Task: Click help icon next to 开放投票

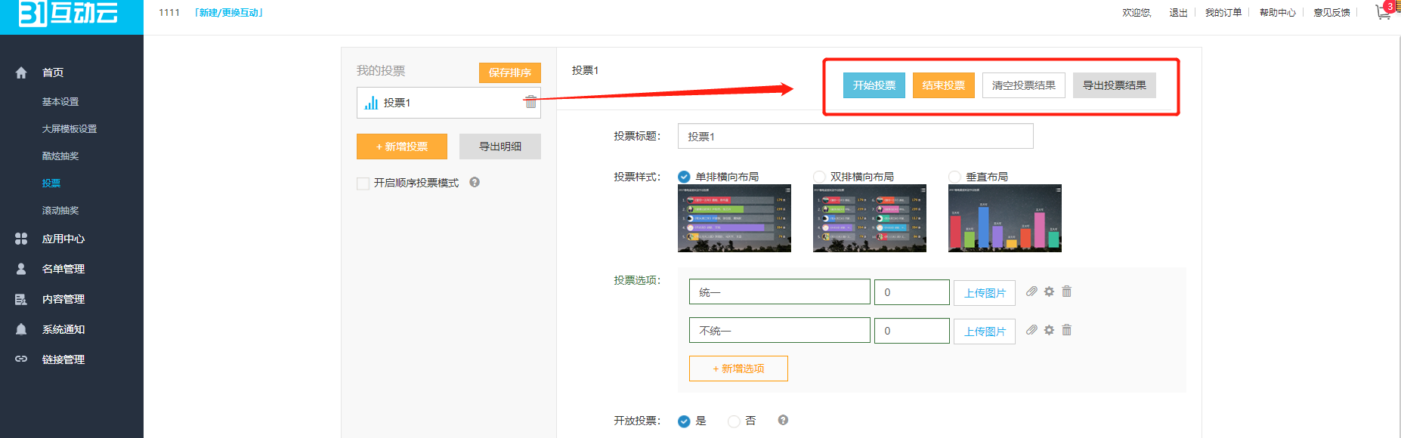Action: click(783, 420)
